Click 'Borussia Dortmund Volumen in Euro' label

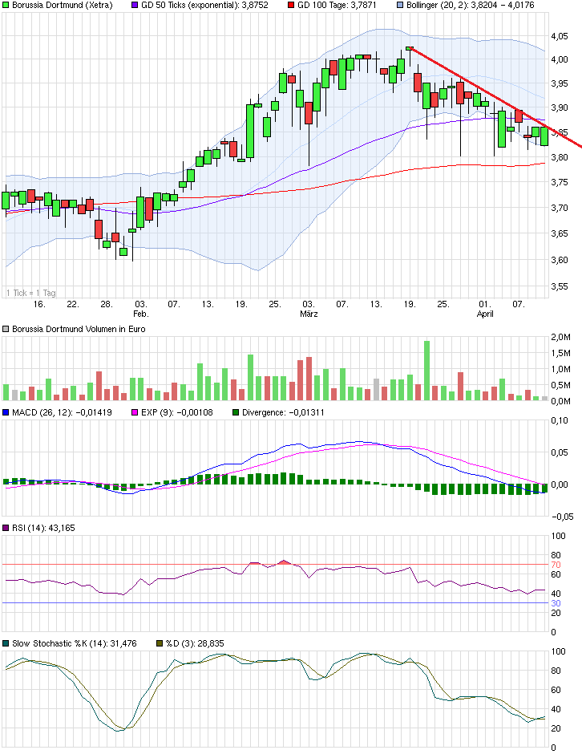79,330
